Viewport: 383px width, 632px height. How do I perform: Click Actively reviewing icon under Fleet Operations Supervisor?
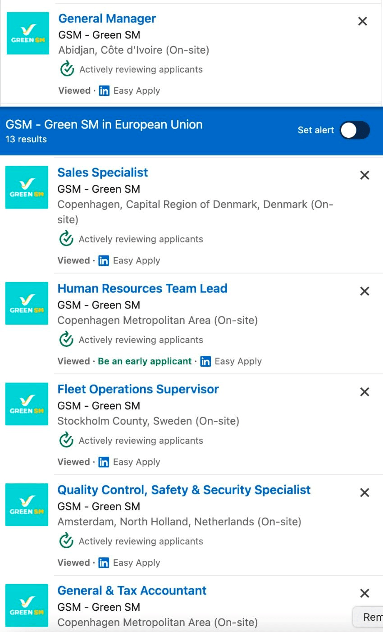tap(67, 440)
